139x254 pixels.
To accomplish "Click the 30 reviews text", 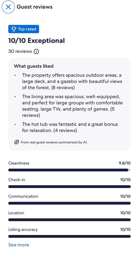I will click(20, 51).
